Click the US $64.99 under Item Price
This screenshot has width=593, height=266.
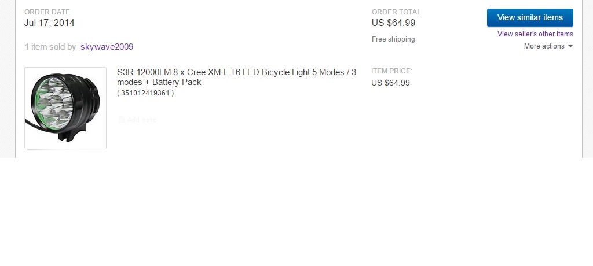[x=390, y=83]
